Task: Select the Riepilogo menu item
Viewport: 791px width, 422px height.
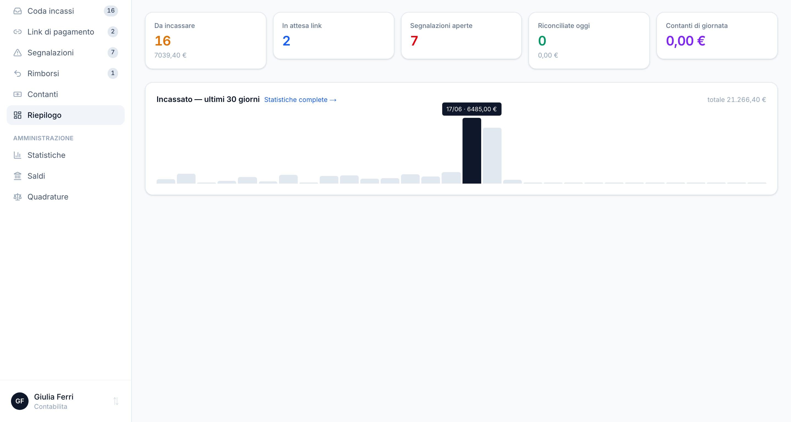Action: pyautogui.click(x=66, y=115)
